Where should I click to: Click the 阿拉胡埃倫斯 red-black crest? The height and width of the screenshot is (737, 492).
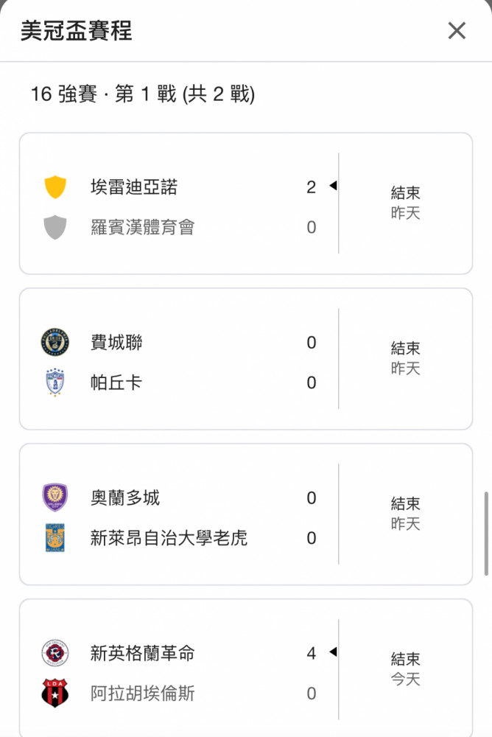pos(55,693)
